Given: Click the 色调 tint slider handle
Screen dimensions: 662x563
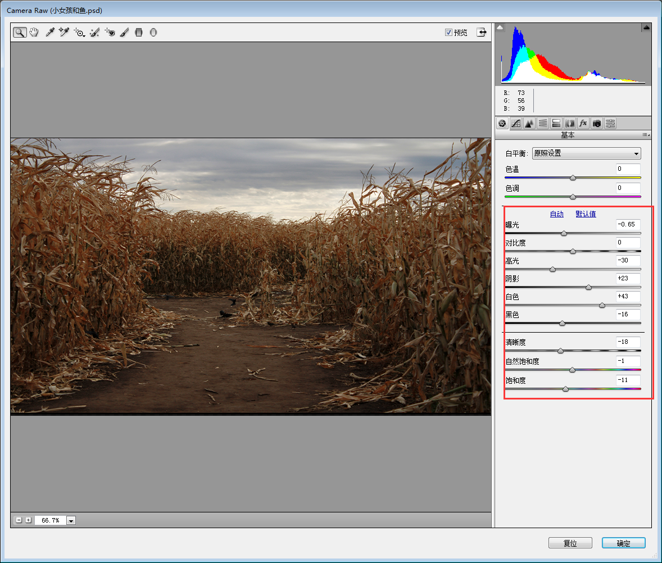Looking at the screenshot, I should [x=573, y=197].
